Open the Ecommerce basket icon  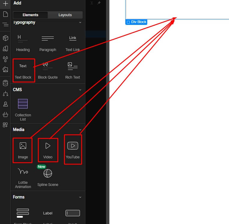(5, 115)
